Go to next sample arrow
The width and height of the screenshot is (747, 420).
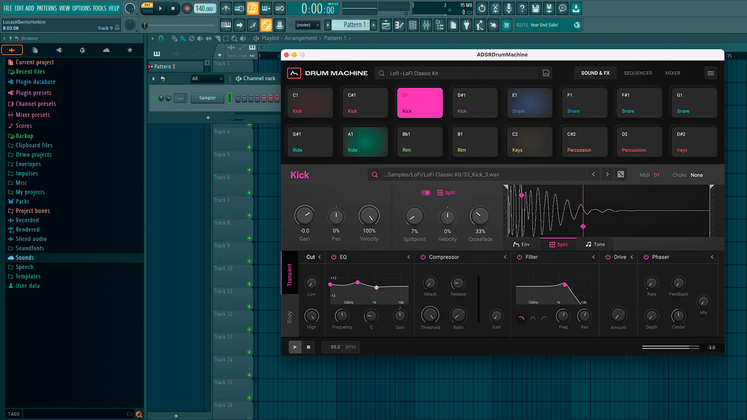click(607, 174)
